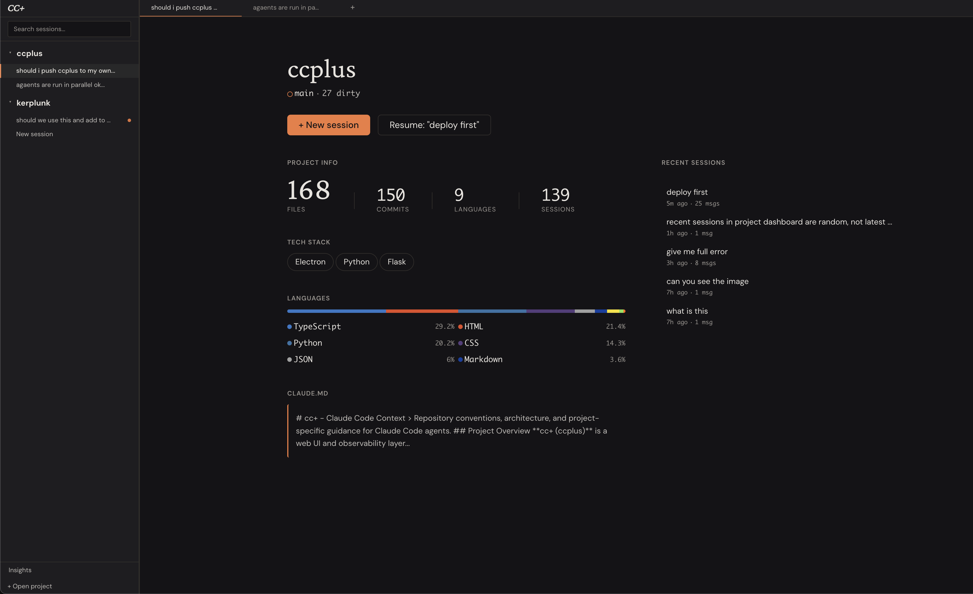Screen dimensions: 973x594
Task: Click the Search sessions input field
Action: click(69, 29)
